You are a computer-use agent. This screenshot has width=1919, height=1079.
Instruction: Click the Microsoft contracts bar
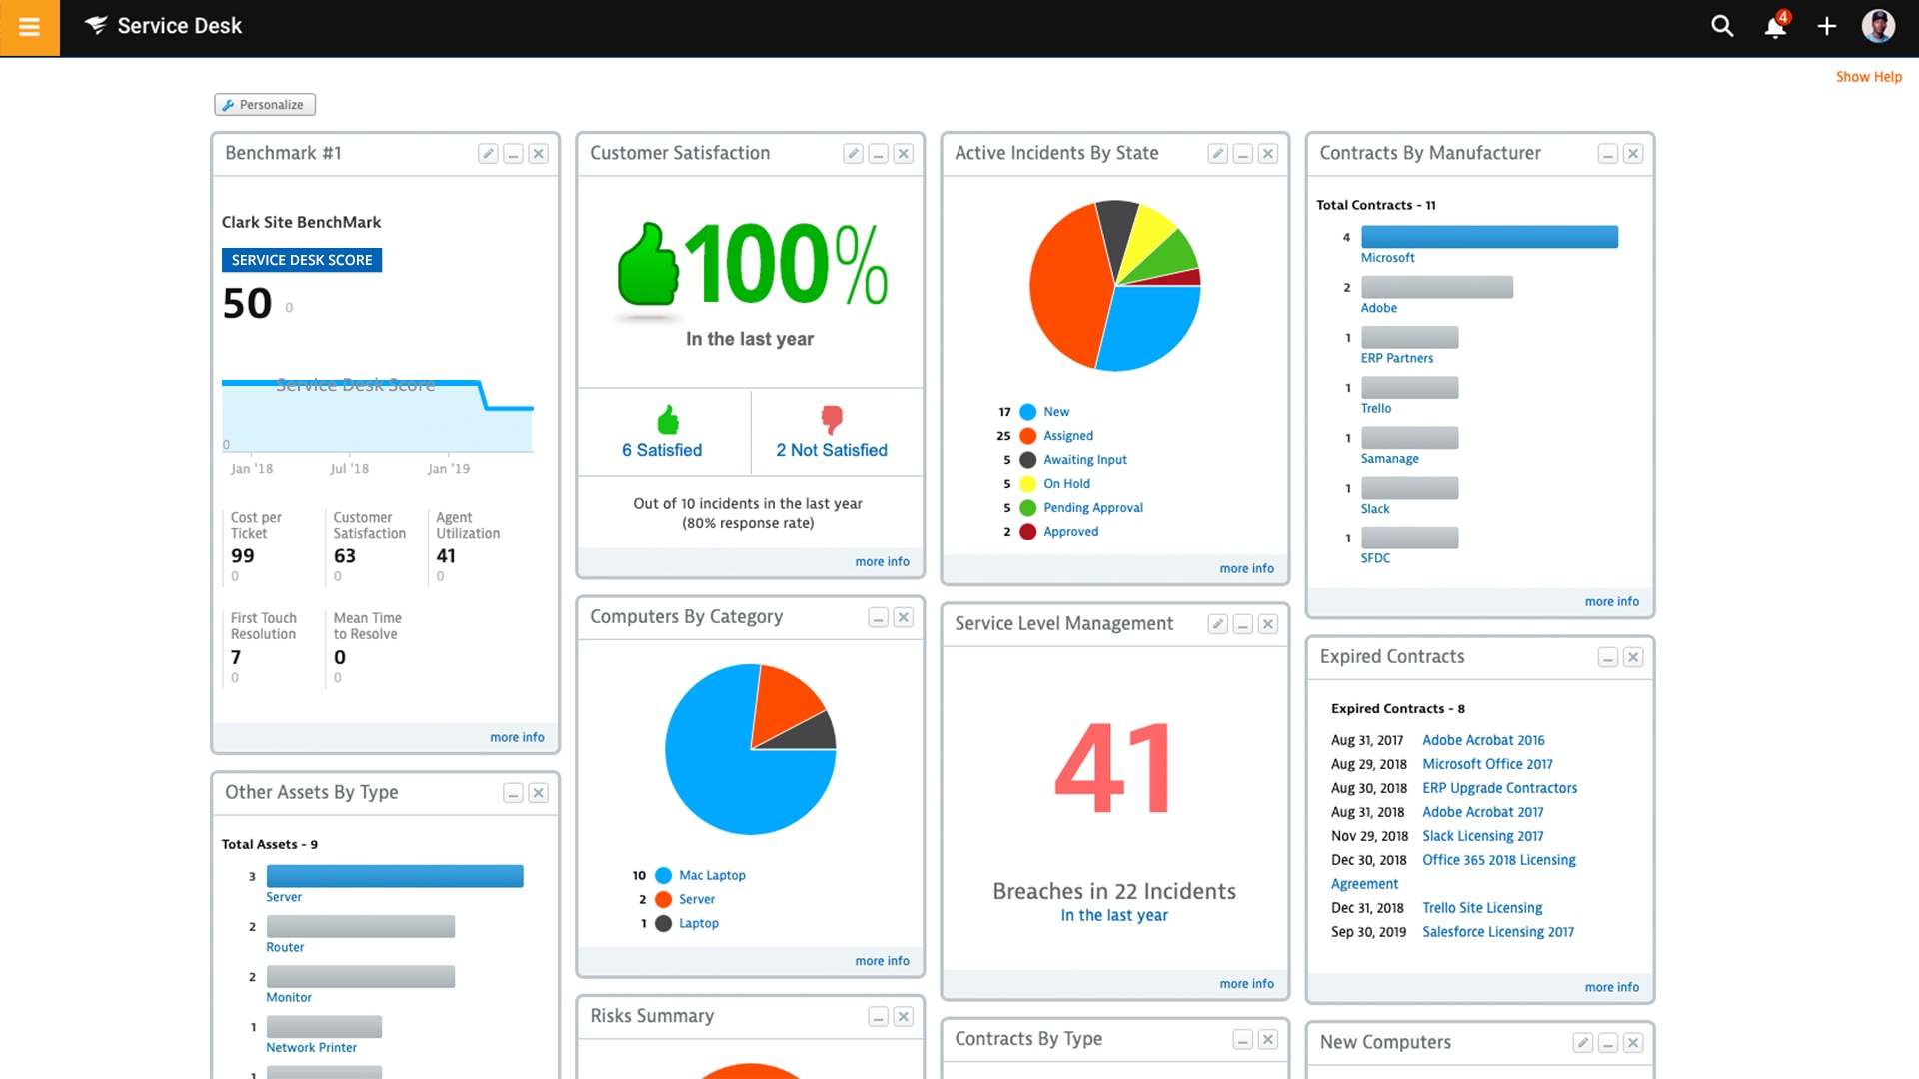click(1488, 237)
